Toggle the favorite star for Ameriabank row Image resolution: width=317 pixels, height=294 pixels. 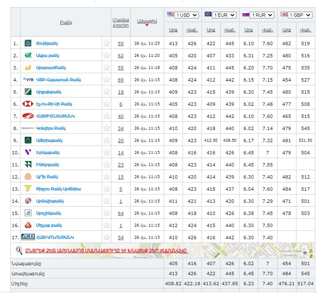(x=107, y=140)
